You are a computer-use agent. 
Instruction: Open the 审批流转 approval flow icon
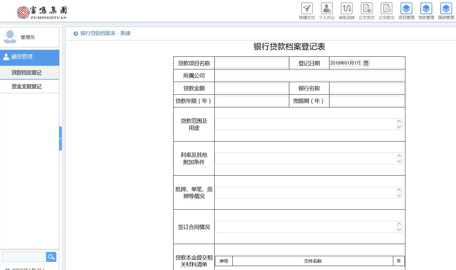click(347, 9)
